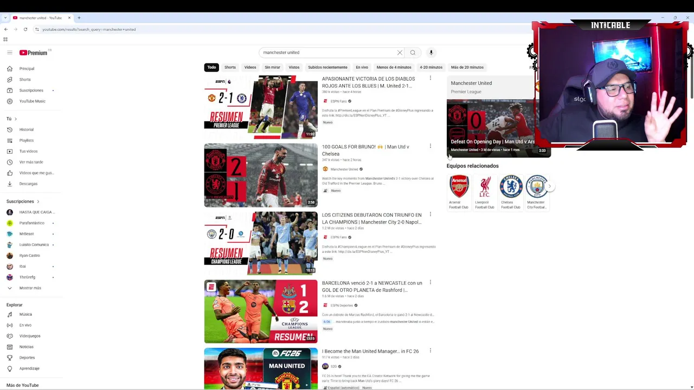Open BARCELONA venció 2-1 a NEWCASTLE title
Screen dimensions: 694x390
coord(372,287)
